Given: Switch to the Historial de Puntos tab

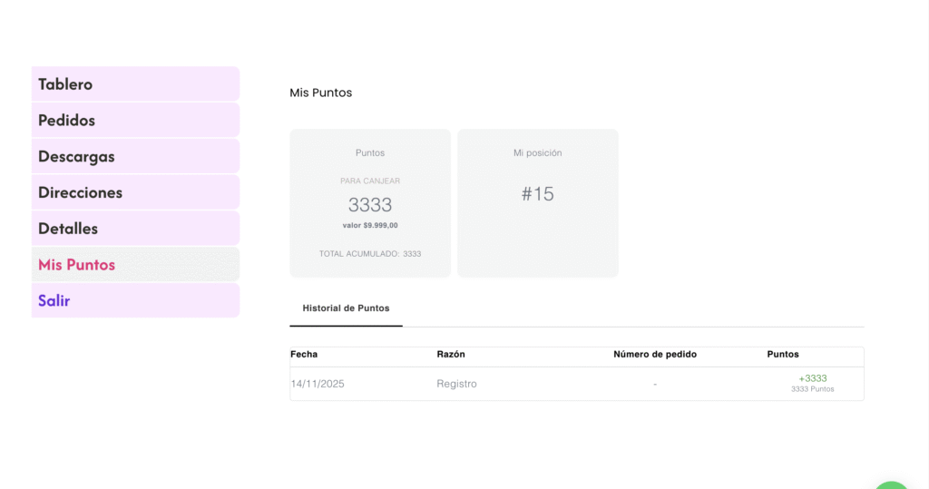Looking at the screenshot, I should point(346,308).
